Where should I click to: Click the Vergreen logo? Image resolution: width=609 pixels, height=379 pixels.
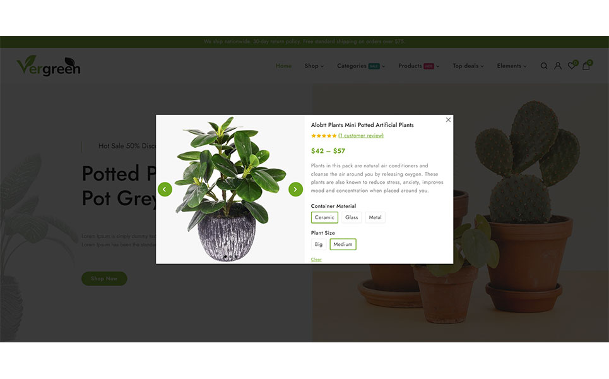tap(49, 66)
